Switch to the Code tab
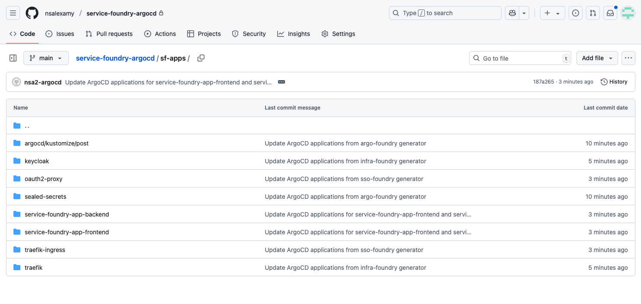Viewport: 641px width, 304px height. 23,34
